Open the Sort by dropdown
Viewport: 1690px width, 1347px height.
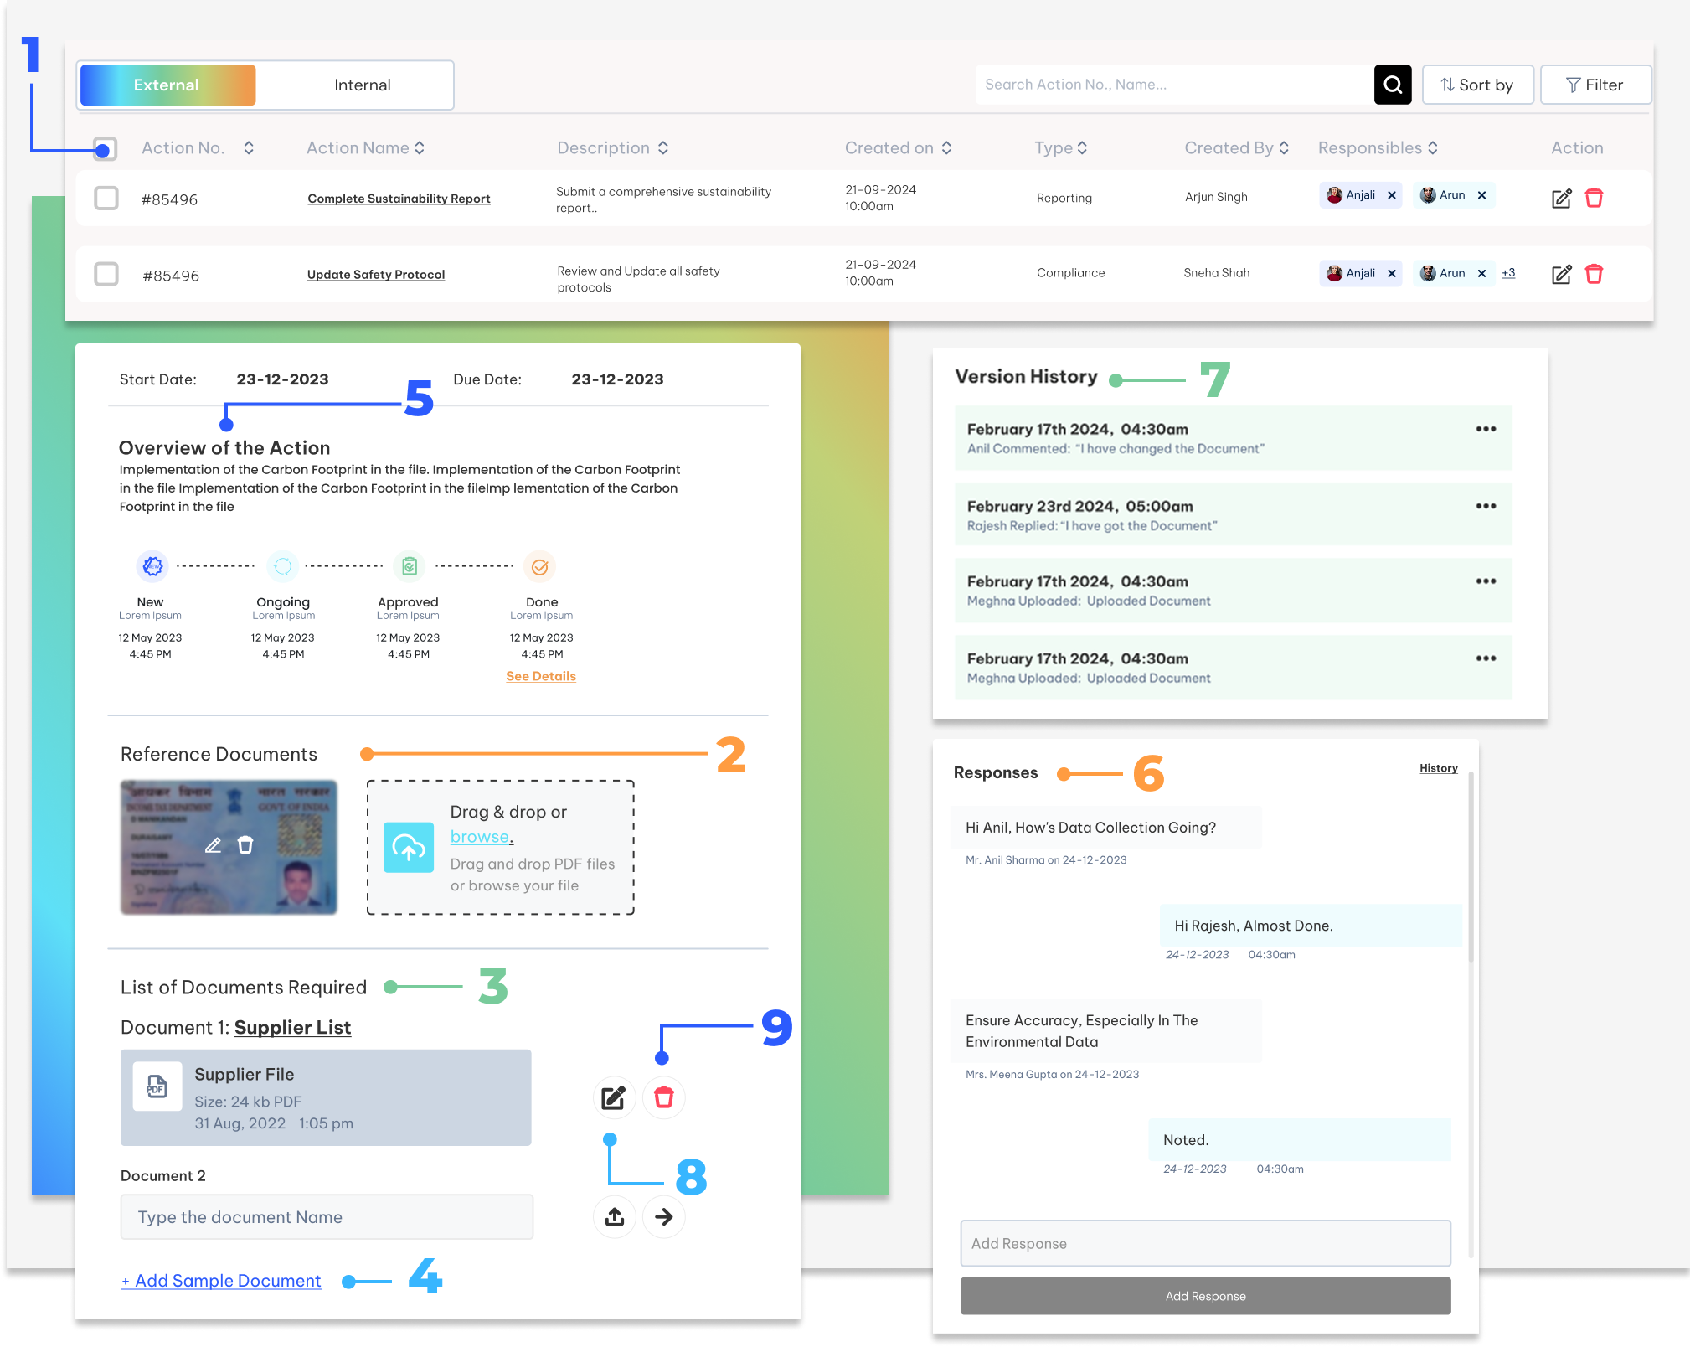pyautogui.click(x=1477, y=85)
